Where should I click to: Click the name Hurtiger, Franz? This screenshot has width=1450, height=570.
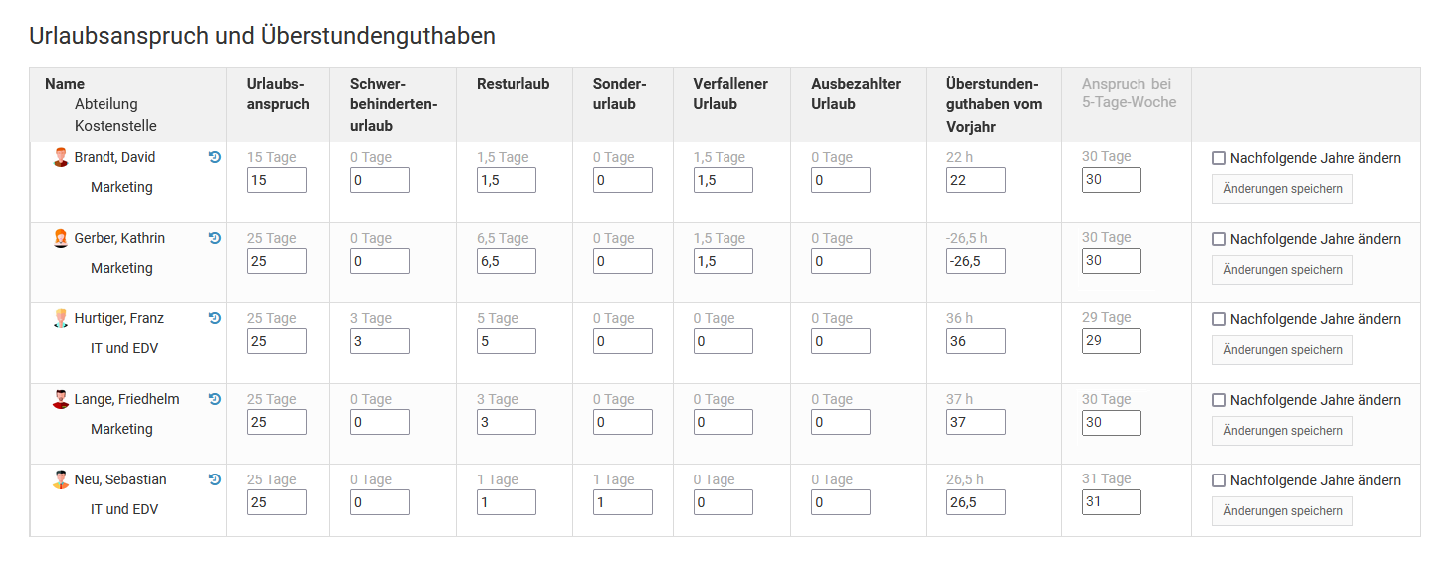point(119,318)
